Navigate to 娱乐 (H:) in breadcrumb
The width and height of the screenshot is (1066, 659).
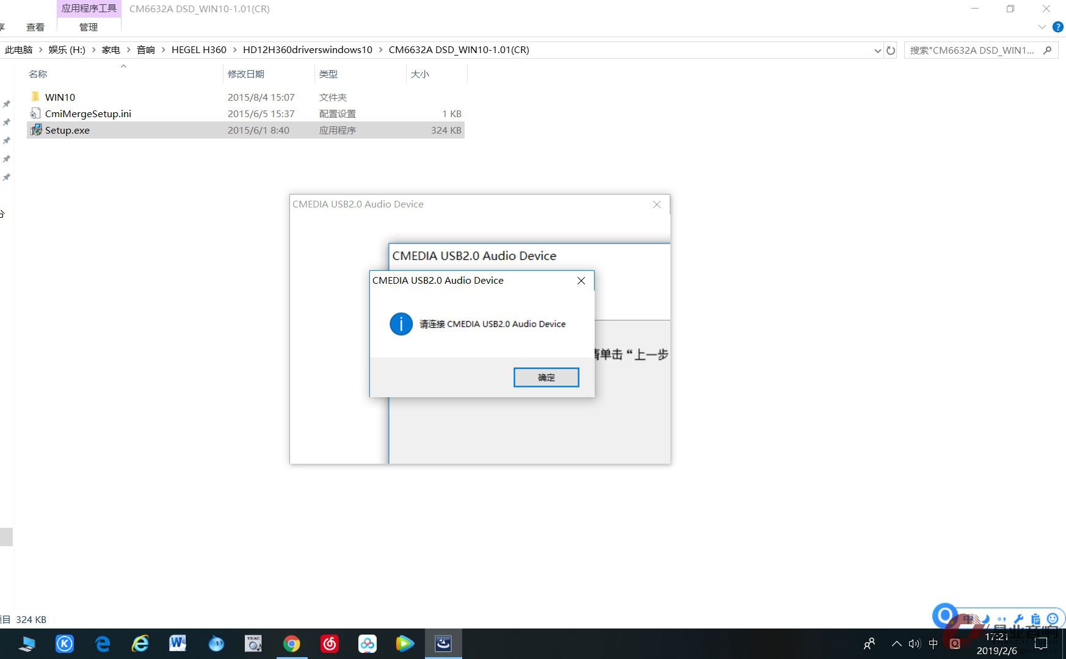[x=67, y=50]
